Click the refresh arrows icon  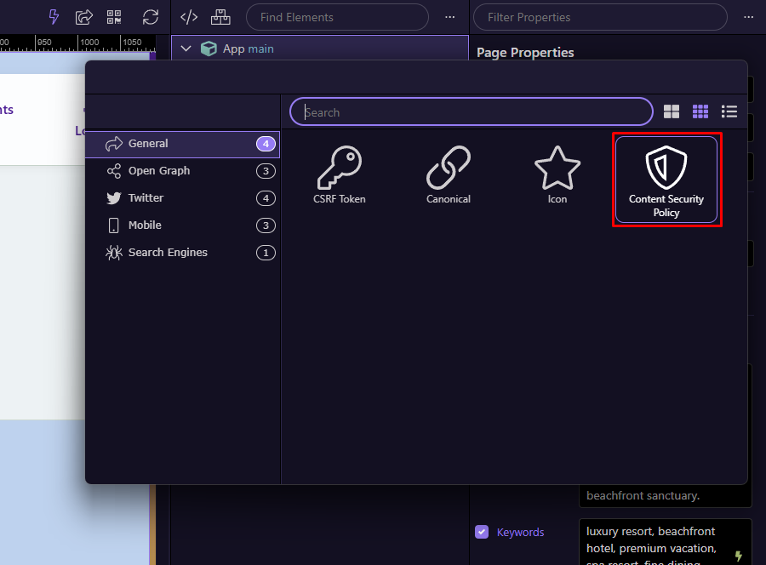click(x=151, y=17)
